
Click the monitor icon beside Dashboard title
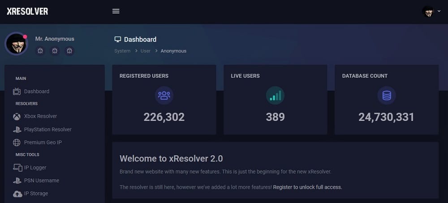click(118, 39)
